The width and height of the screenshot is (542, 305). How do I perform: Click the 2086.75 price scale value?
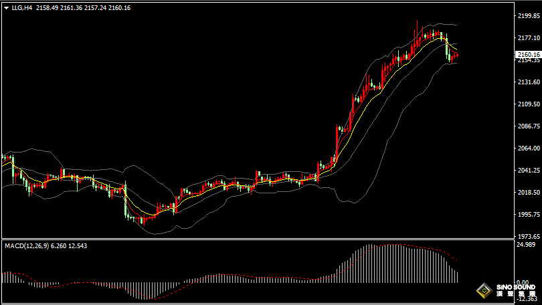528,126
